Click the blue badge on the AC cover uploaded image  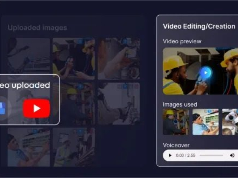(35, 131)
